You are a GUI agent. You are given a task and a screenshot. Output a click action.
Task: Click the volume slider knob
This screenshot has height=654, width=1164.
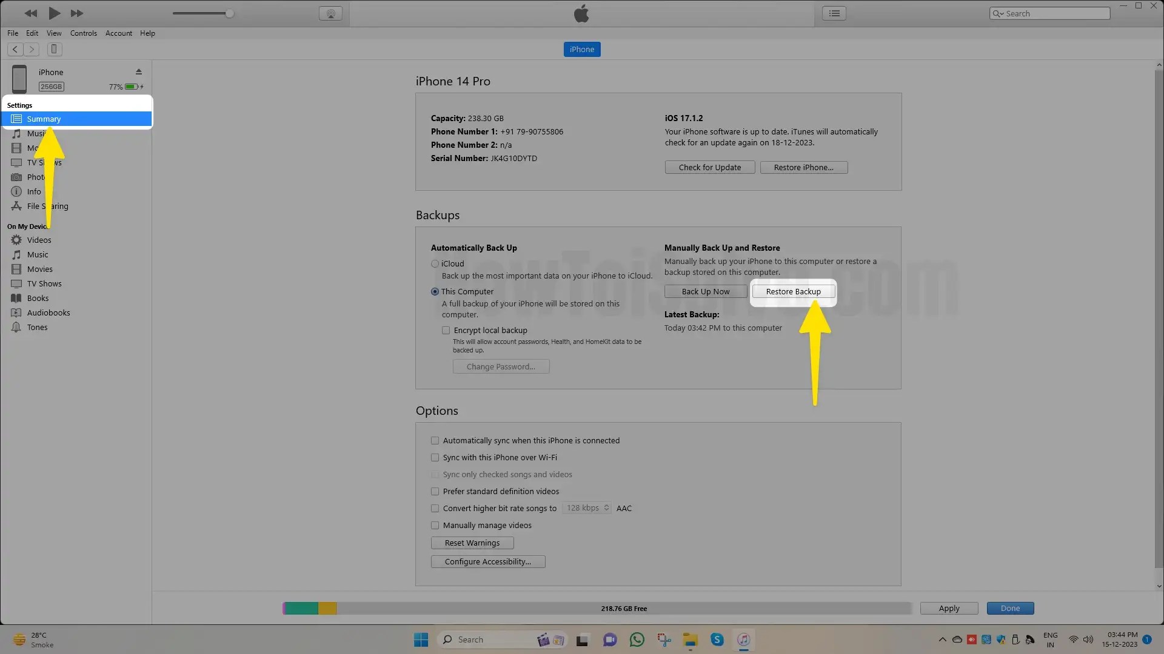coord(230,13)
